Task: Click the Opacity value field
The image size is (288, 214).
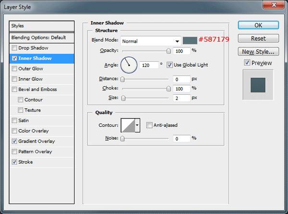Action: tap(181, 51)
